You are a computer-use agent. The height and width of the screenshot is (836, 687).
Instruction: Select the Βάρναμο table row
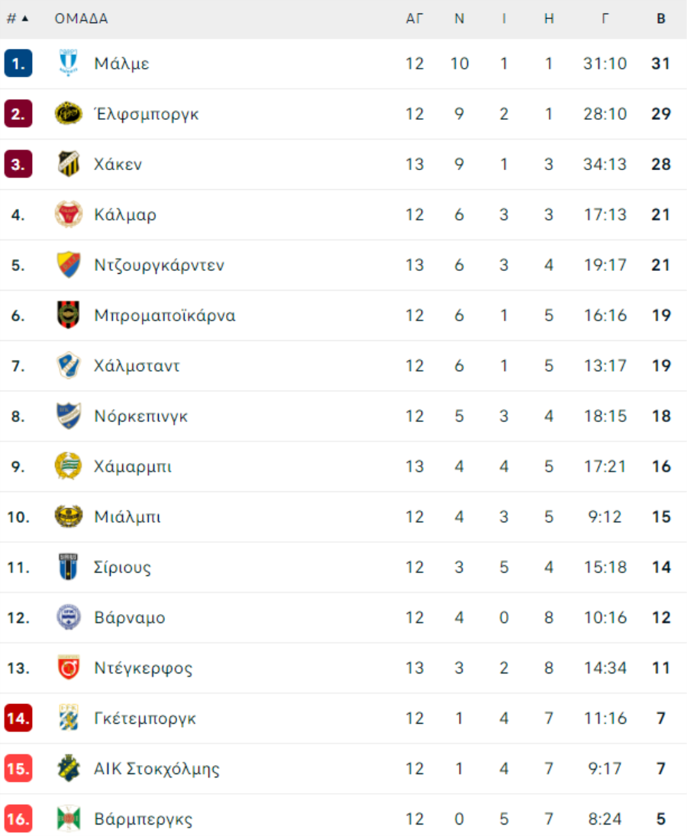[x=343, y=617]
